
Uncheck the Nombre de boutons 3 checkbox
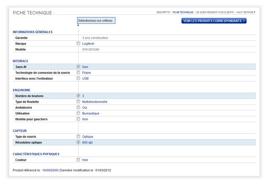[x=78, y=96]
